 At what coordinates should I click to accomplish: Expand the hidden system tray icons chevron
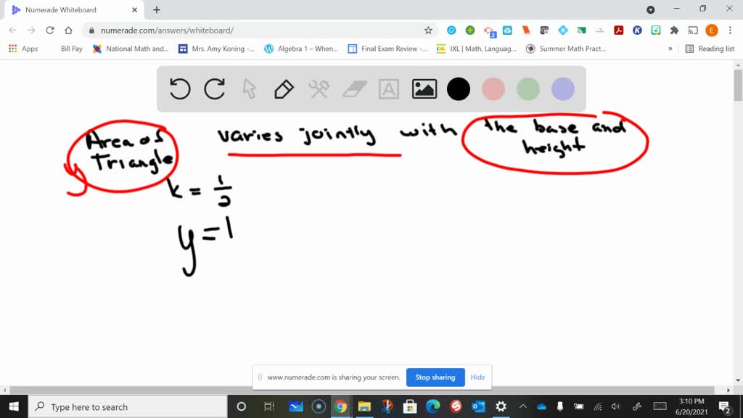(523, 407)
